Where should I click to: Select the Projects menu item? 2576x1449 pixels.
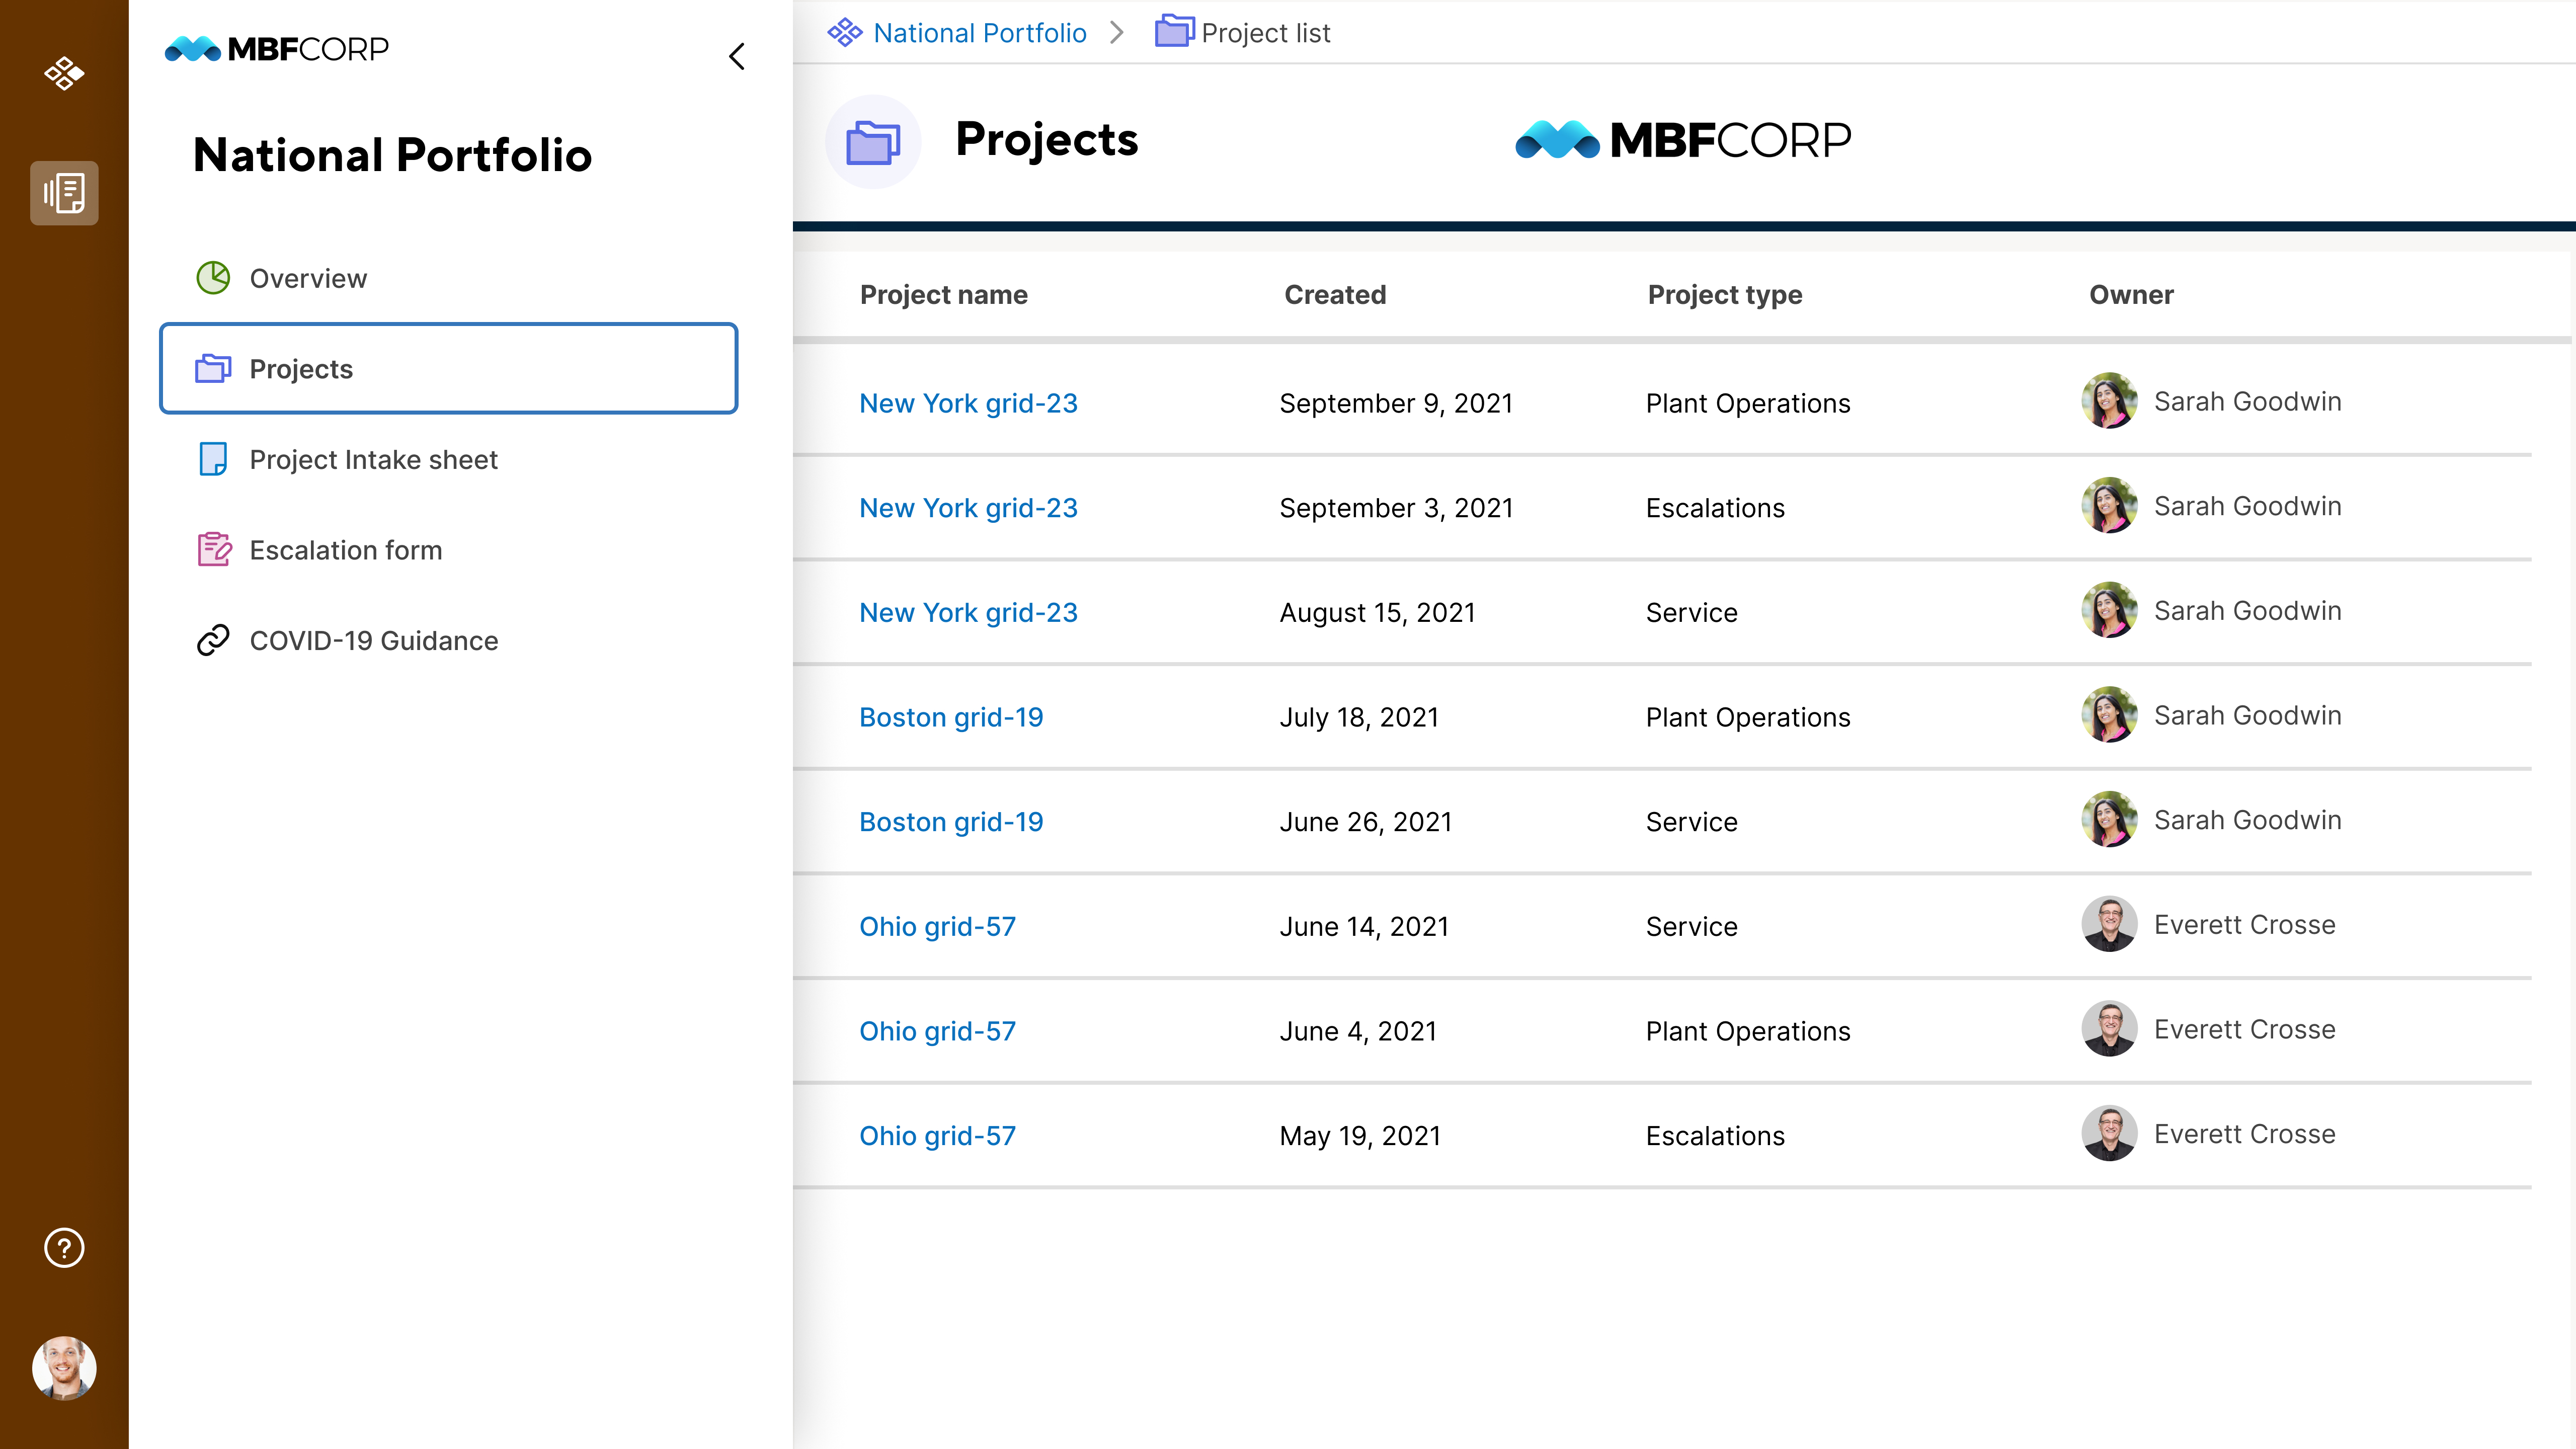[448, 368]
